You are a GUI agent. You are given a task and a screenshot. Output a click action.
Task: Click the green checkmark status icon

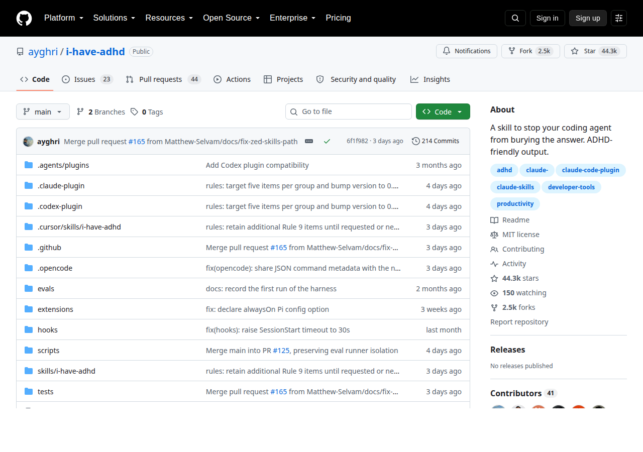[x=327, y=141]
